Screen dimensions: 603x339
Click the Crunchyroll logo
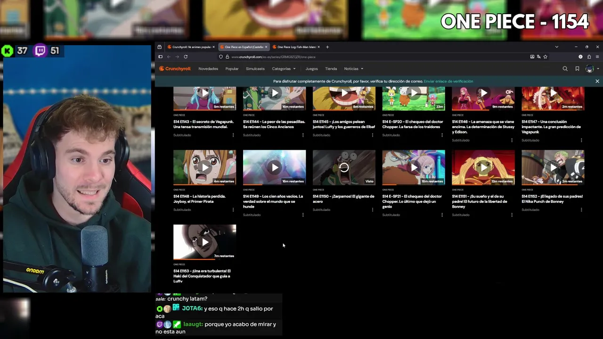(x=175, y=69)
